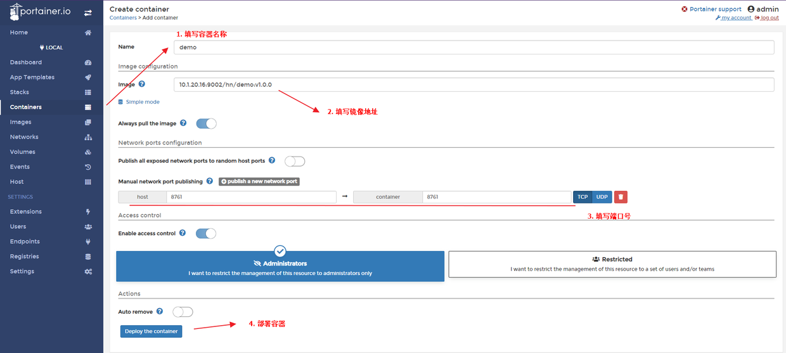The width and height of the screenshot is (786, 353).
Task: Open my account link
Action: (x=733, y=18)
